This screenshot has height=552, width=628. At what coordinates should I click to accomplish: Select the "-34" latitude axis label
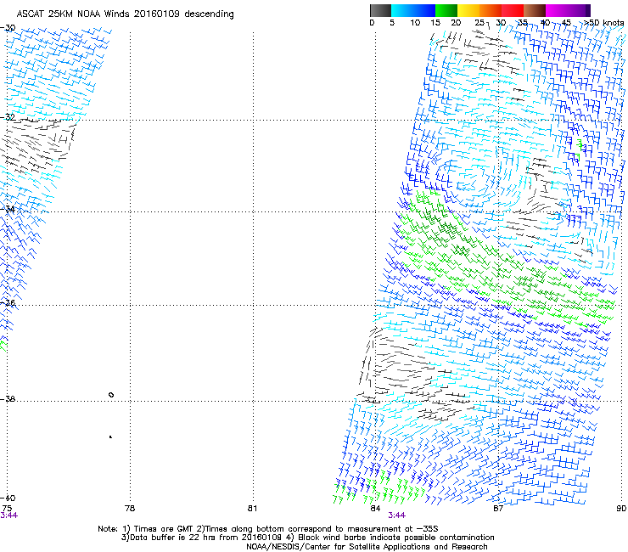coord(8,209)
